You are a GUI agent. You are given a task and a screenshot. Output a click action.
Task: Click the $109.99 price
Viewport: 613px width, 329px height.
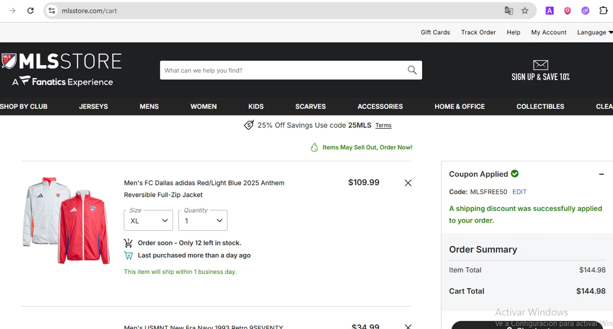point(364,182)
